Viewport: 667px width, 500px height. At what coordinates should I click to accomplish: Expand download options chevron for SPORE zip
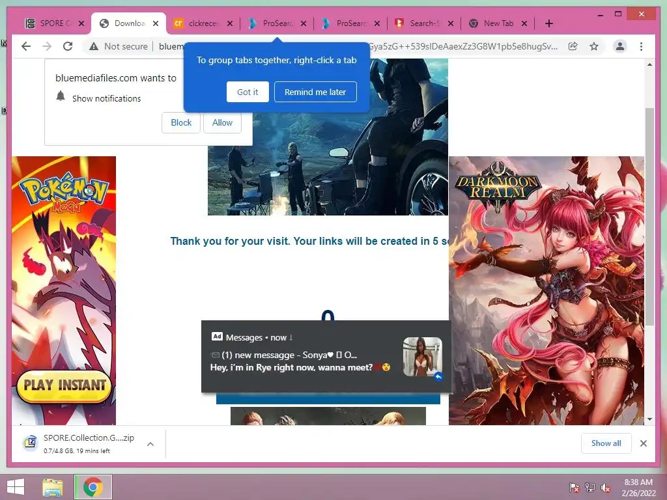[150, 444]
